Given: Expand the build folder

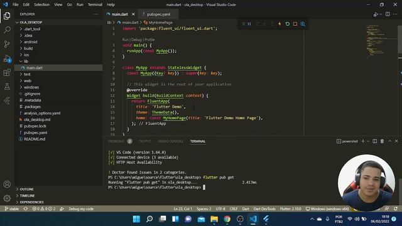Looking at the screenshot, I should pyautogui.click(x=28, y=48).
